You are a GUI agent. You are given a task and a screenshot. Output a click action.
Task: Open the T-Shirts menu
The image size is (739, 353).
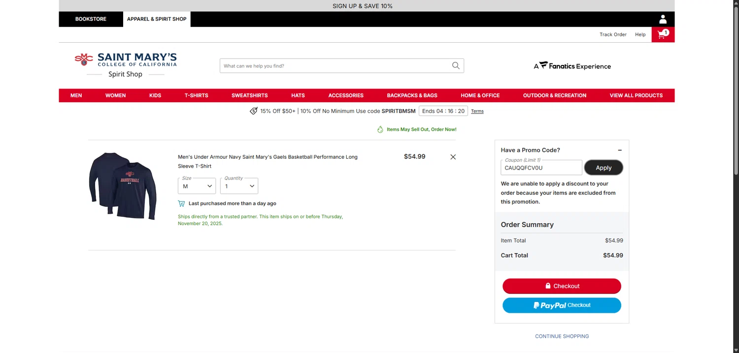click(197, 95)
